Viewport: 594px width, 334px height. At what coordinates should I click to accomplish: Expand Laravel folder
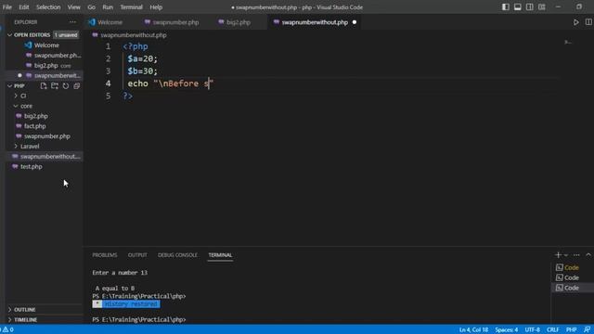[x=30, y=147]
